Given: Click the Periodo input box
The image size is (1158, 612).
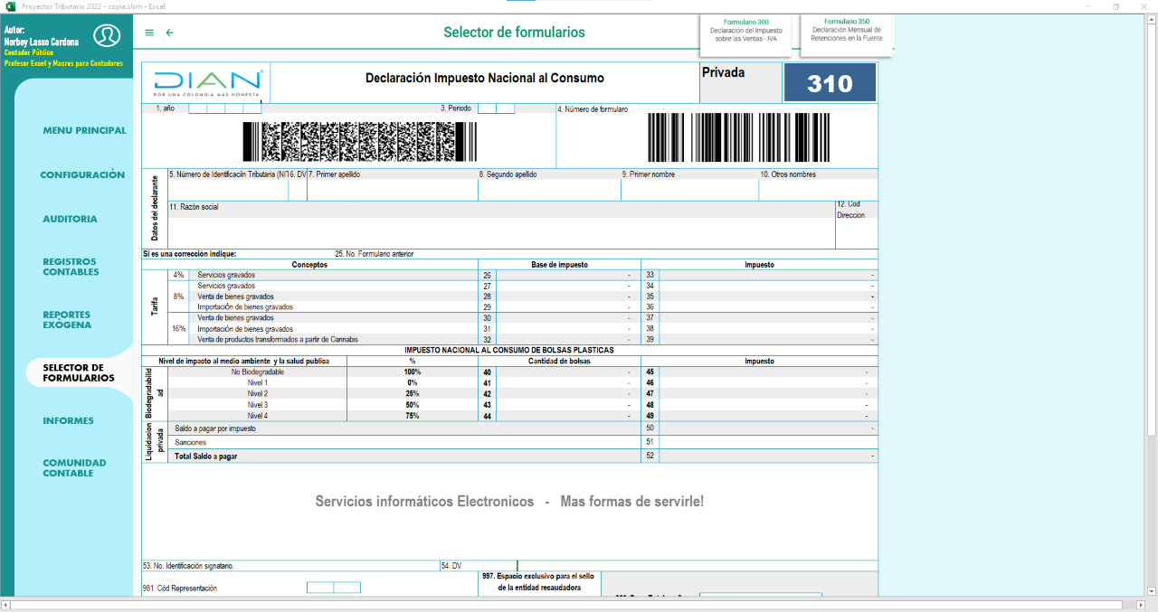Looking at the screenshot, I should click(496, 108).
